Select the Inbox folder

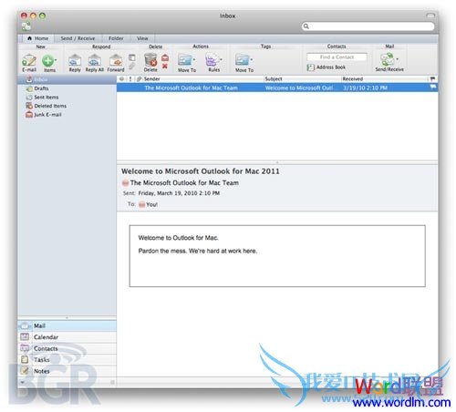click(67, 79)
